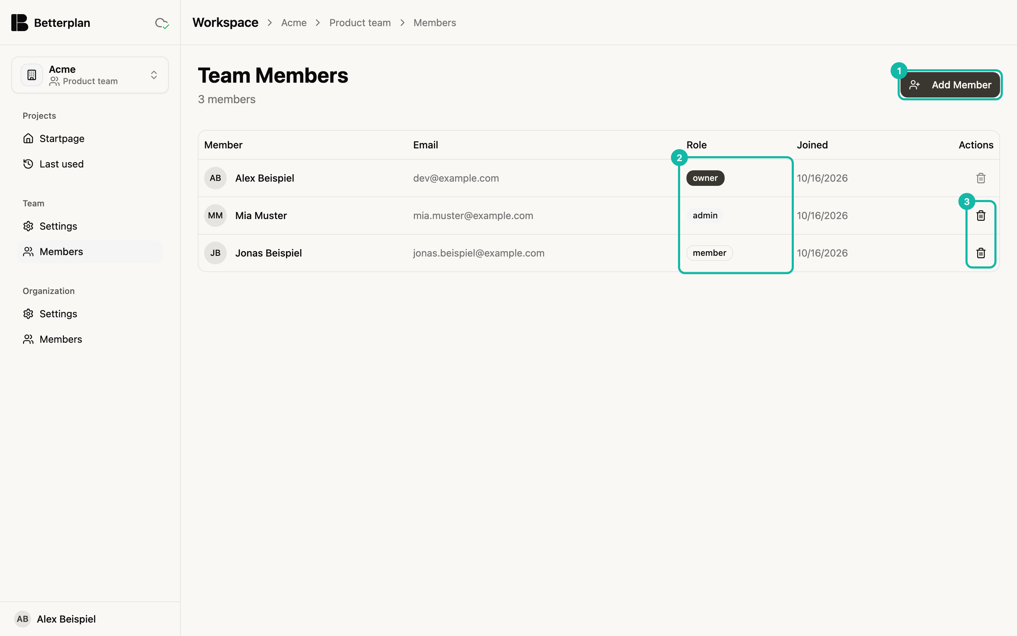Screen dimensions: 1017x636
Task: Click the Role column header
Action: pos(696,145)
